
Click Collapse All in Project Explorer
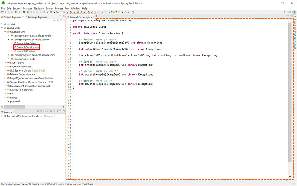pos(55,20)
